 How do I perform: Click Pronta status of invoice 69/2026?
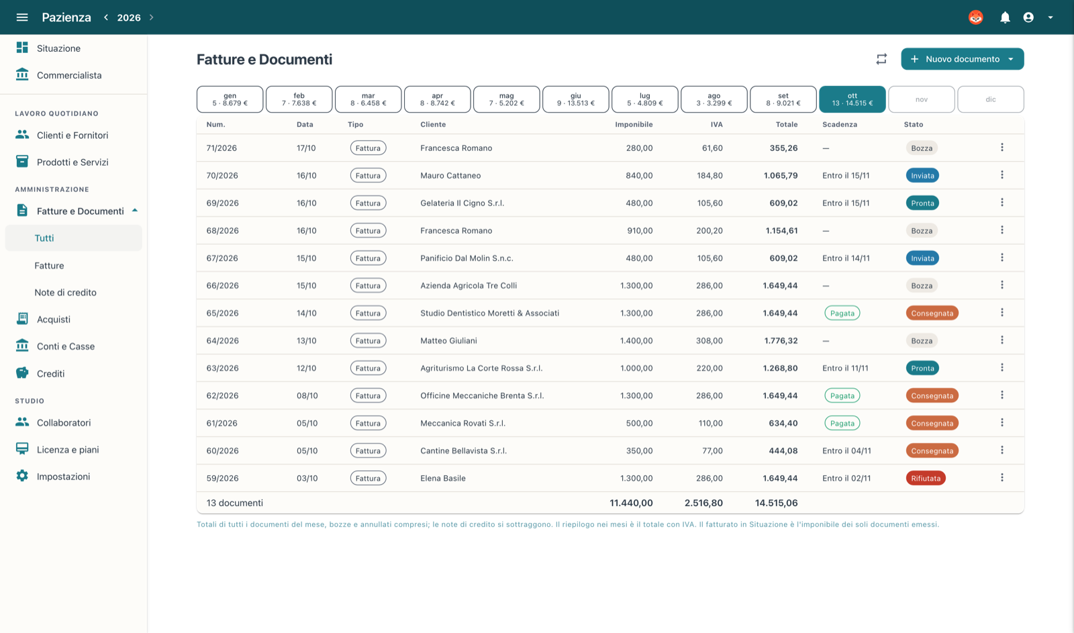coord(922,203)
